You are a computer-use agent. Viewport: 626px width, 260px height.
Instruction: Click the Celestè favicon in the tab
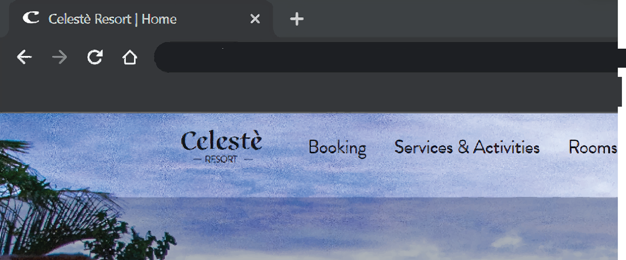[x=31, y=18]
